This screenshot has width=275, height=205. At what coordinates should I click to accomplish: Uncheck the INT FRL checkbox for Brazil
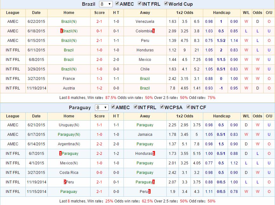pos(140,3)
